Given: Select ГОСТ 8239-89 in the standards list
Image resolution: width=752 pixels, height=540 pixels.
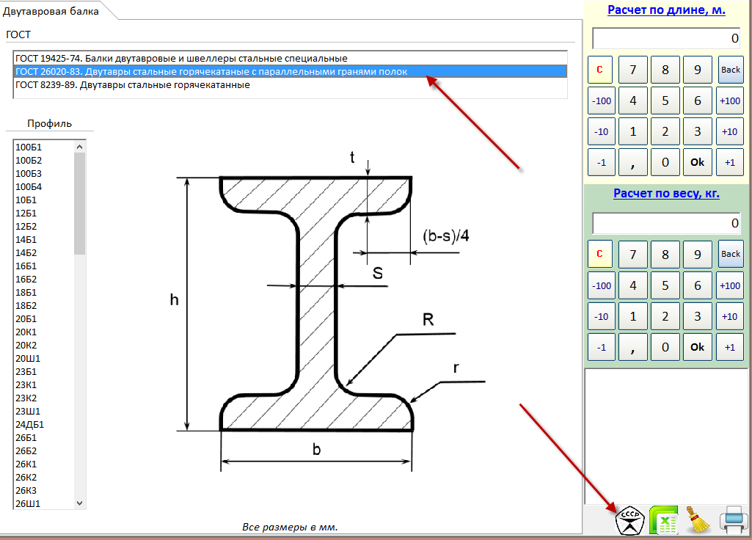Looking at the screenshot, I should pos(133,85).
